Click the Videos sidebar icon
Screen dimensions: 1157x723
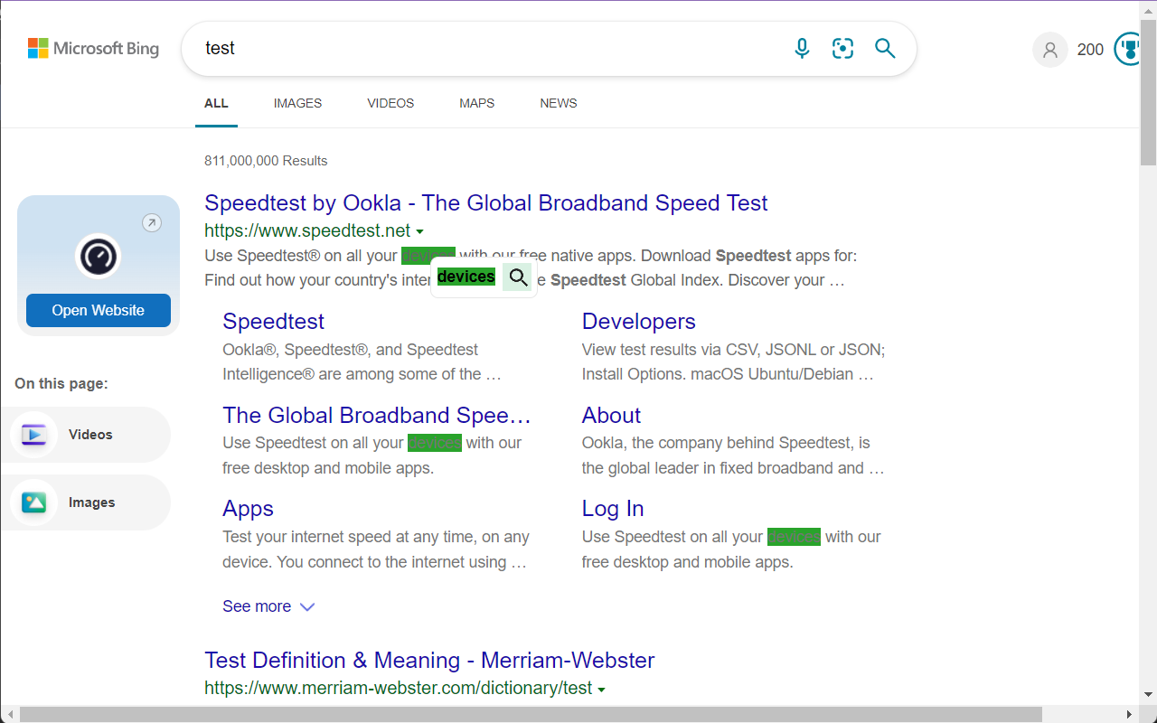click(x=34, y=435)
